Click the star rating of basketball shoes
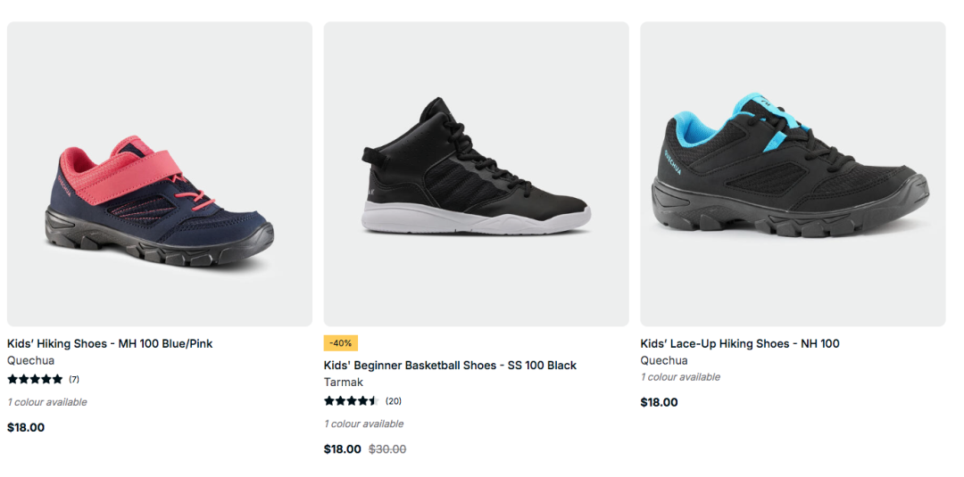 tap(352, 401)
